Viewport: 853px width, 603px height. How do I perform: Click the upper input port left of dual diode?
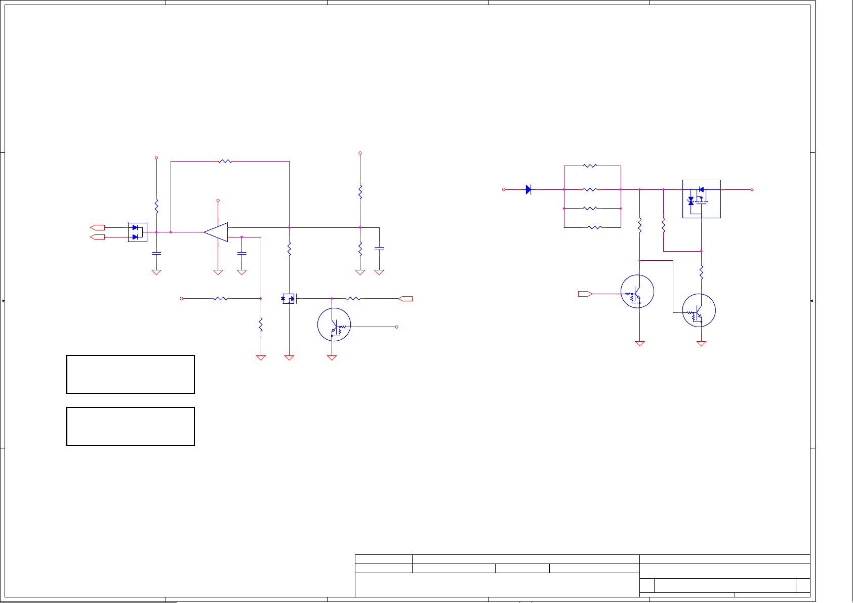click(x=97, y=227)
